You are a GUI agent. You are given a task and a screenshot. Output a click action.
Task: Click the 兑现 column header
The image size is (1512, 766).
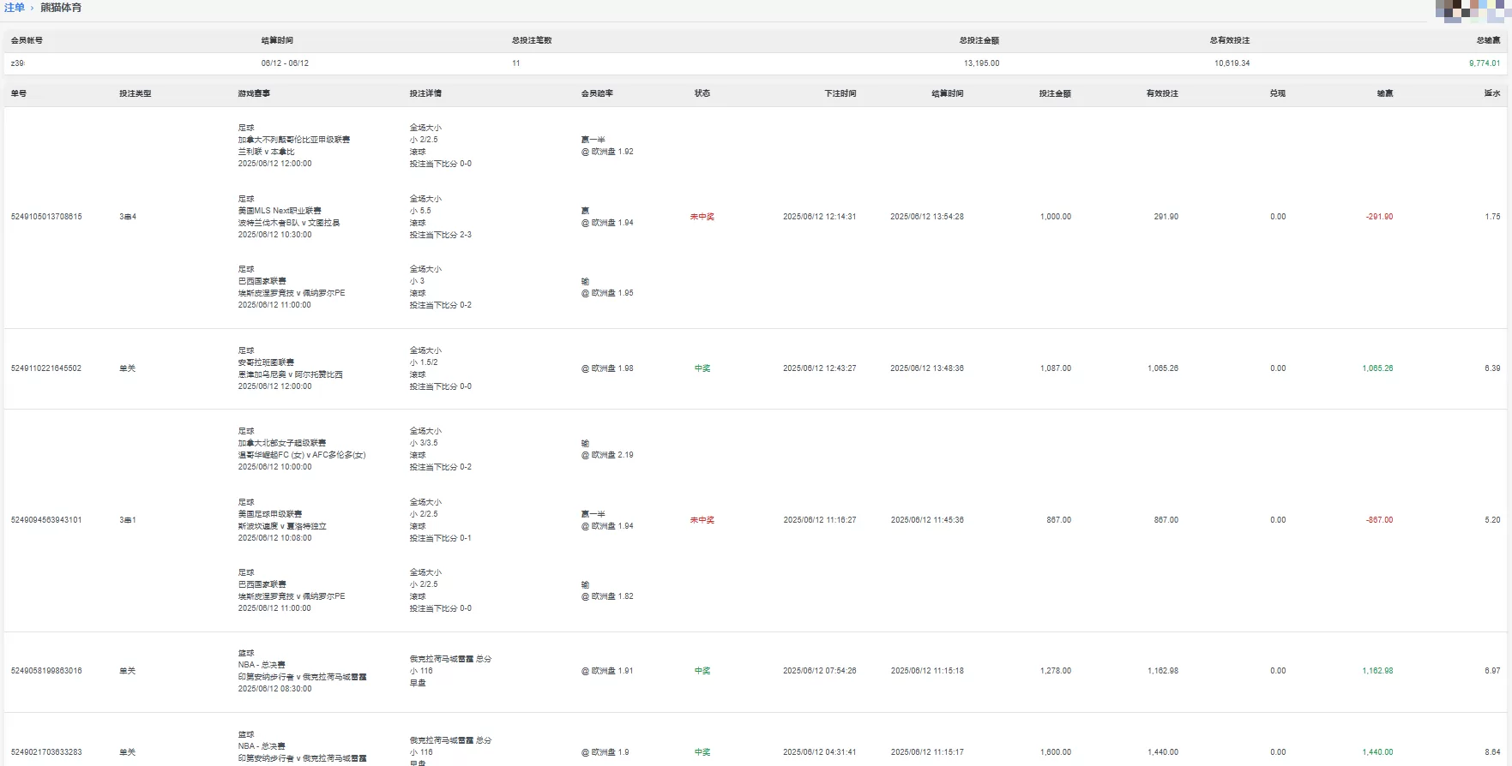tap(1278, 93)
